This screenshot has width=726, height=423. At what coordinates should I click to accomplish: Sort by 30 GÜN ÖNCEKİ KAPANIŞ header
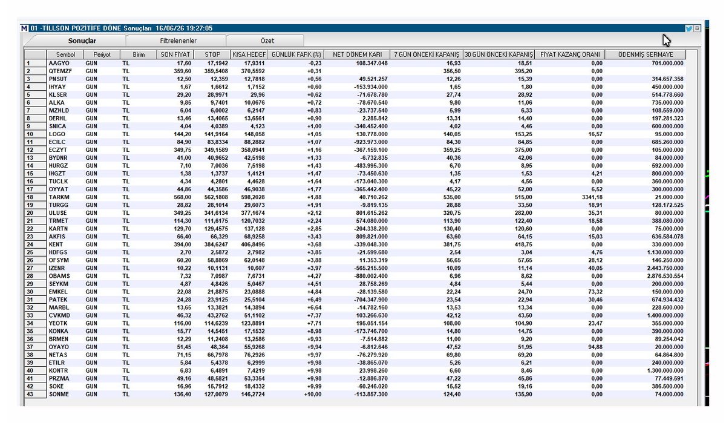499,54
